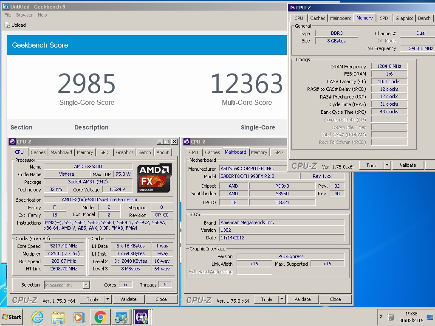
Task: Show hidden system tray icons
Action: (x=381, y=316)
